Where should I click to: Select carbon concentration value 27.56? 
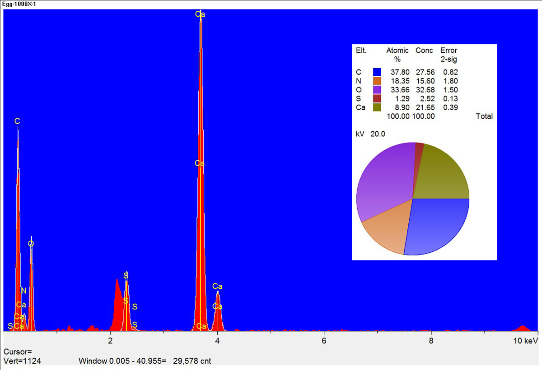(425, 72)
